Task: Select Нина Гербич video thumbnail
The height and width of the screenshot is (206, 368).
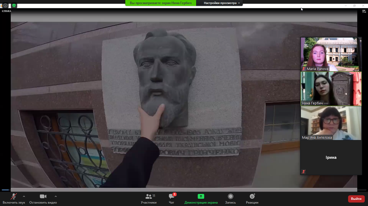Action: (331, 89)
